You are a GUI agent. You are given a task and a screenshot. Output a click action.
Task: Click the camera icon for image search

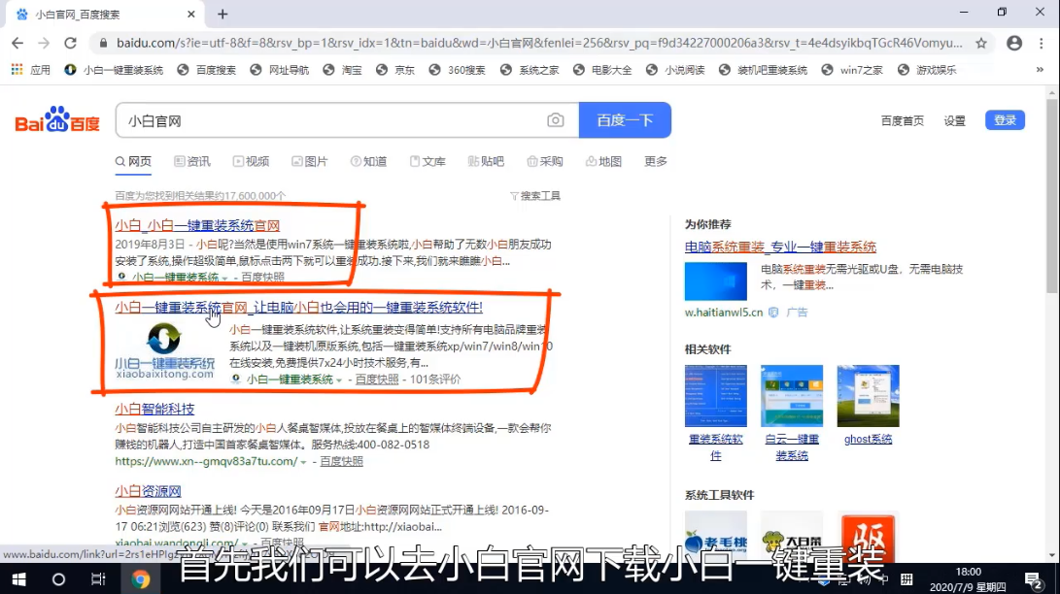(555, 119)
